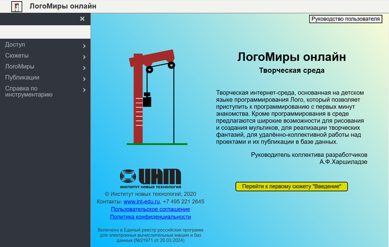Click the phone number +7 495 221 2645
Image resolution: width=389 pixels, height=247 pixels.
[184, 201]
